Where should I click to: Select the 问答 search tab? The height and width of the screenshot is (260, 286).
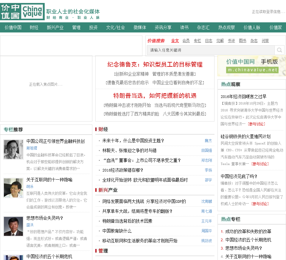pyautogui.click(x=265, y=41)
